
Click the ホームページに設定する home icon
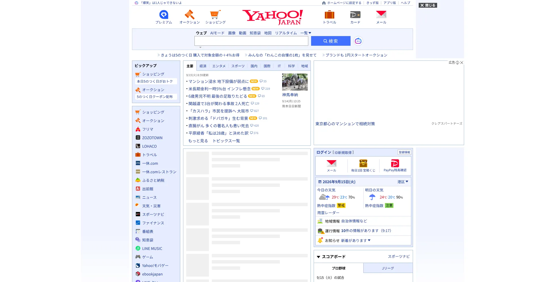click(x=324, y=3)
